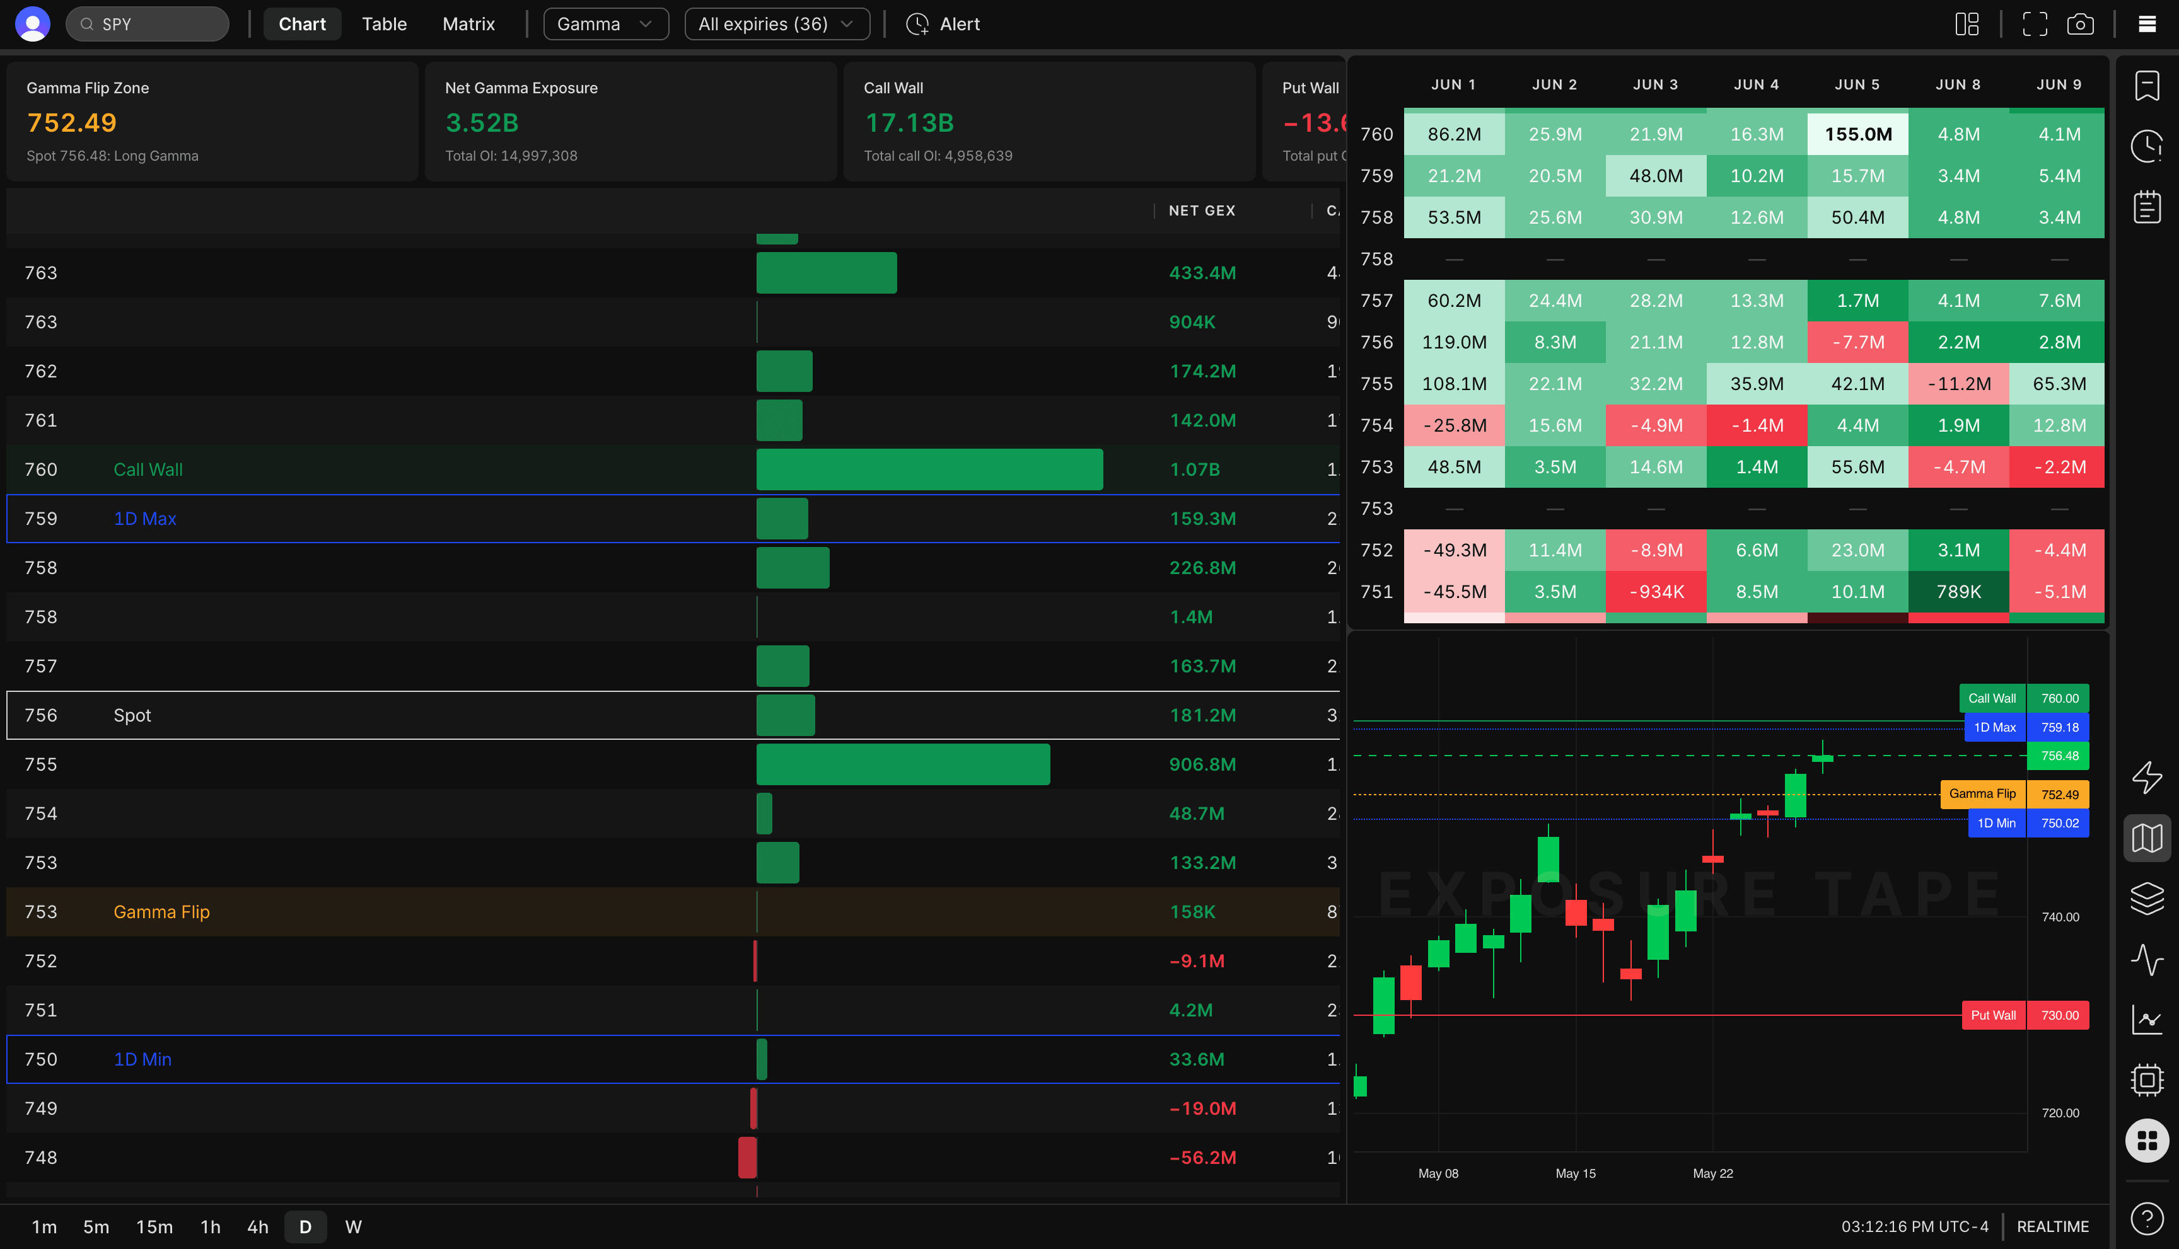Click the lightning bolt sidebar icon
This screenshot has width=2179, height=1249.
point(2147,776)
